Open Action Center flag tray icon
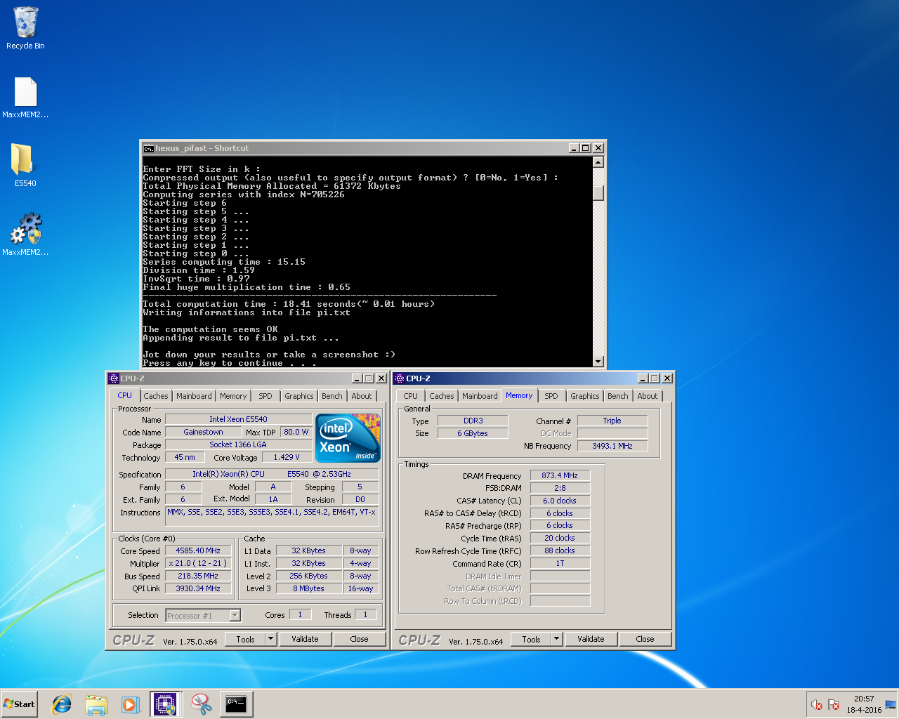Image resolution: width=899 pixels, height=719 pixels. pos(834,704)
